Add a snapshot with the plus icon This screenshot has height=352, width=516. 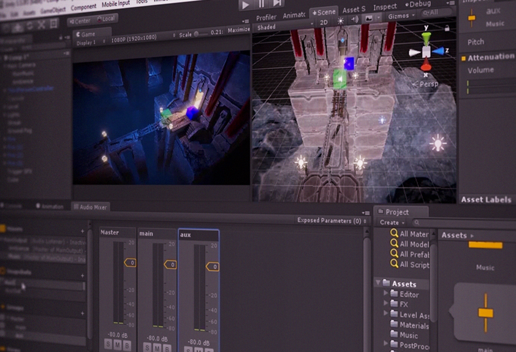coord(82,275)
